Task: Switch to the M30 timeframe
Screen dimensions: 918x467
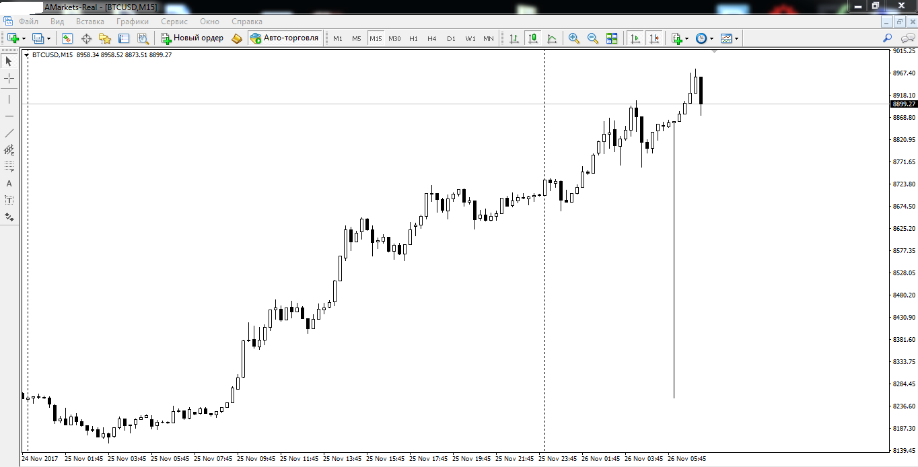Action: (394, 38)
